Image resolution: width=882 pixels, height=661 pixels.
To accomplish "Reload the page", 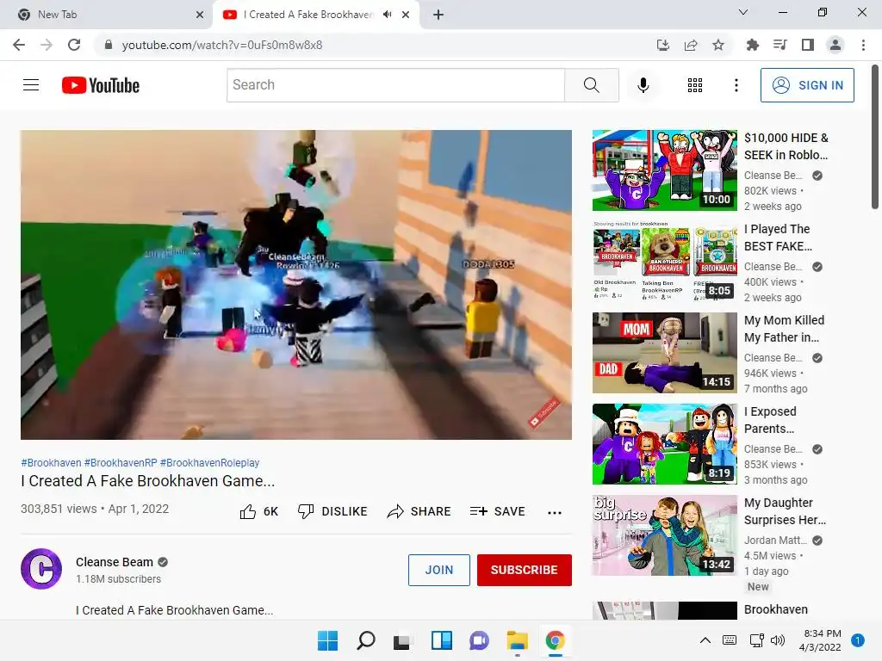I will pos(74,45).
